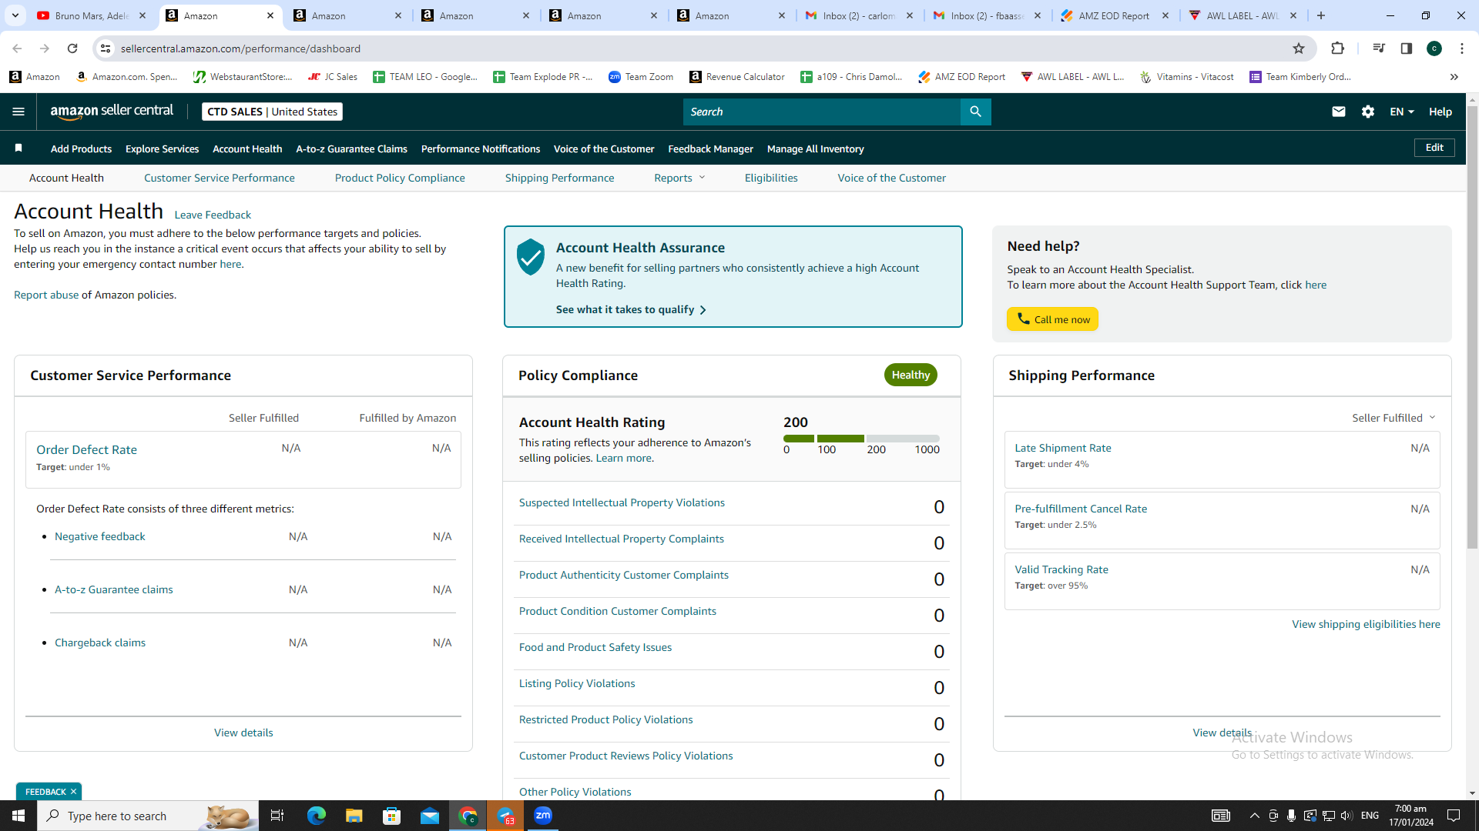The image size is (1479, 831).
Task: Open the Report abuse link
Action: [46, 295]
